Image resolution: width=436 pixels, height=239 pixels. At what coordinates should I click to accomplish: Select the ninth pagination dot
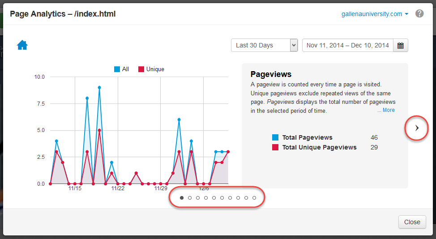point(246,198)
